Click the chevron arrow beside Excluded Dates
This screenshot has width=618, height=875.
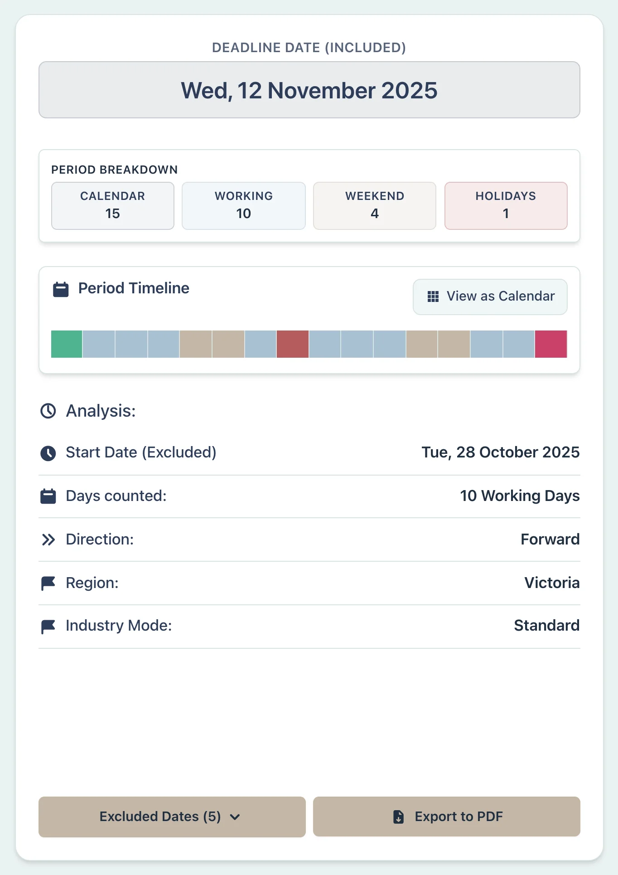tap(235, 817)
